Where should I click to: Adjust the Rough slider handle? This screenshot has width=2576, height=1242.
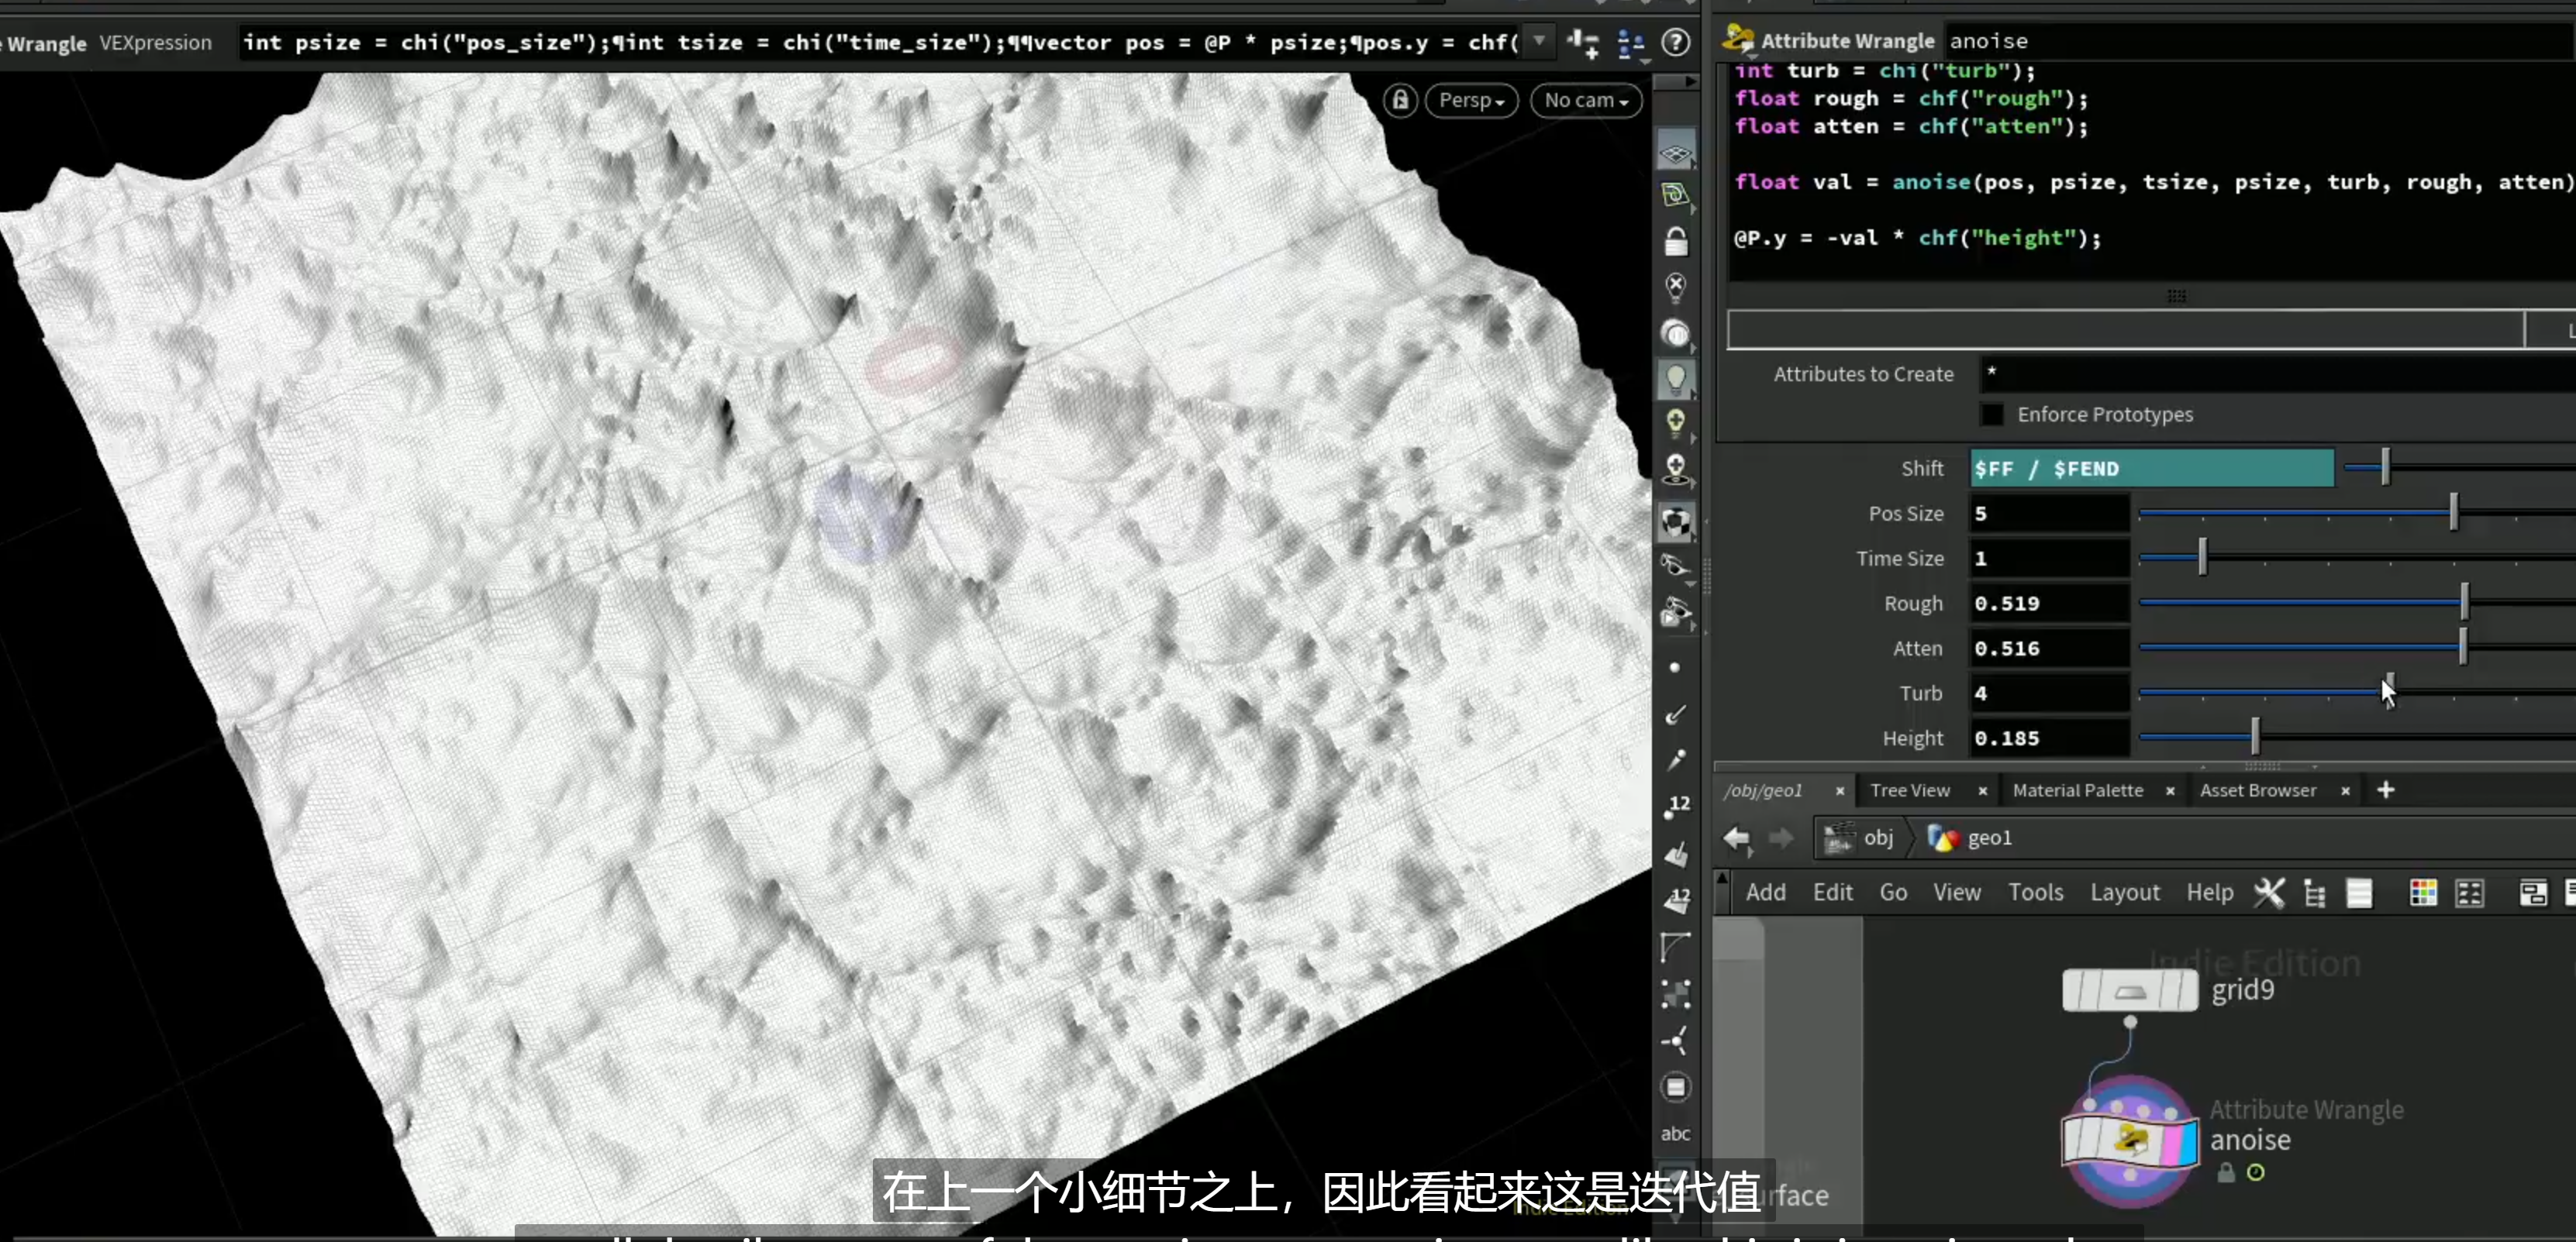(x=2464, y=603)
